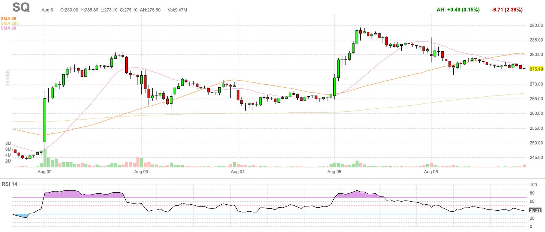
Task: Select the SMA 20 legend label
Action: (9, 28)
